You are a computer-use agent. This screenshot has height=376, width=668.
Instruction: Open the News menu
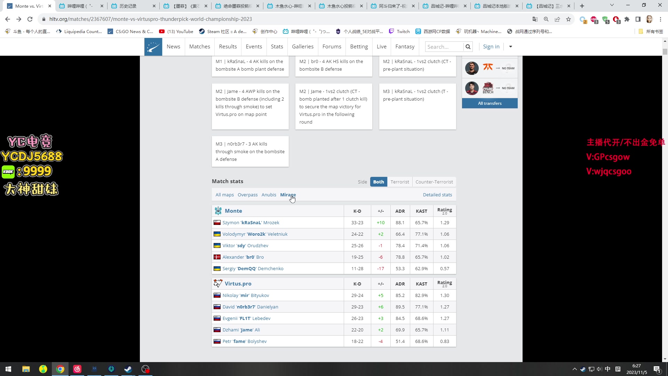[173, 47]
